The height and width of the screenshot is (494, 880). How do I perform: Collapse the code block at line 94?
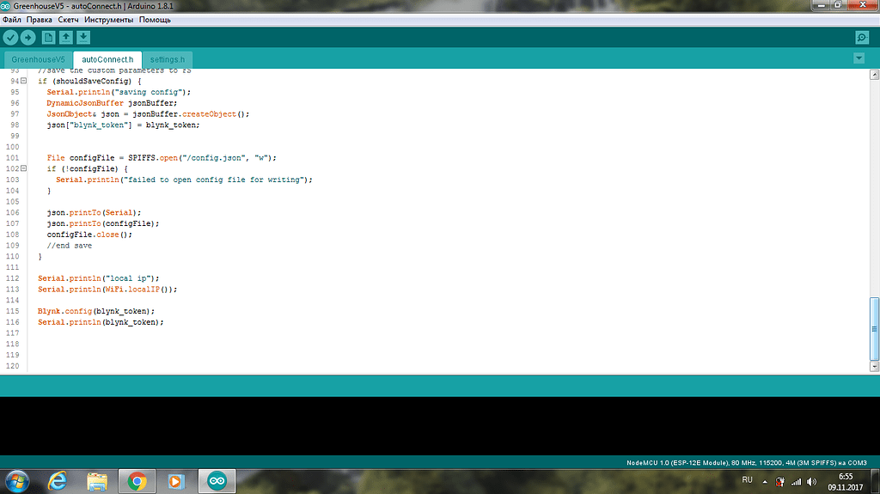pos(24,81)
